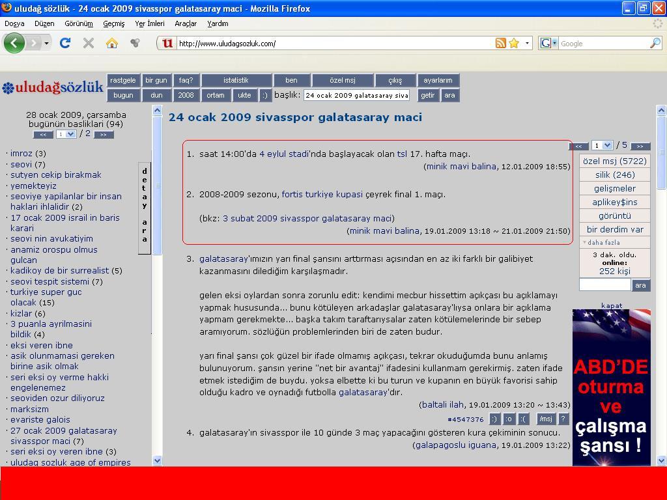Click the 2008 button
The height and width of the screenshot is (500, 667).
pos(186,95)
